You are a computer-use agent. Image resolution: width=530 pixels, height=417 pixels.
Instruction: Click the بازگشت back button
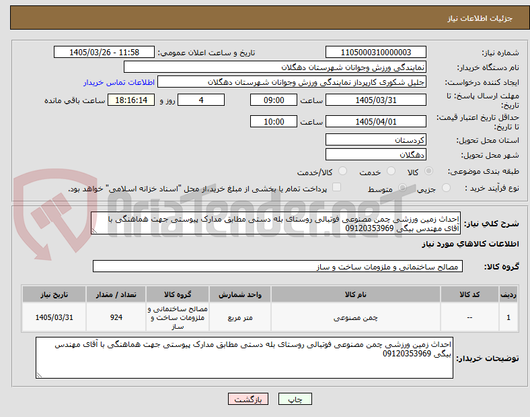pos(248,399)
